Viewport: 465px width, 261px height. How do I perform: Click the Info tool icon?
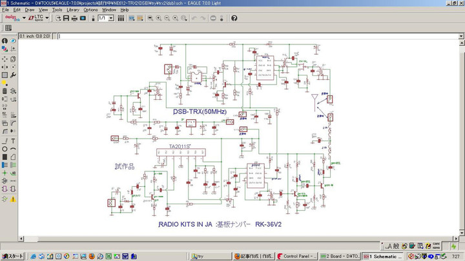[x=5, y=41]
